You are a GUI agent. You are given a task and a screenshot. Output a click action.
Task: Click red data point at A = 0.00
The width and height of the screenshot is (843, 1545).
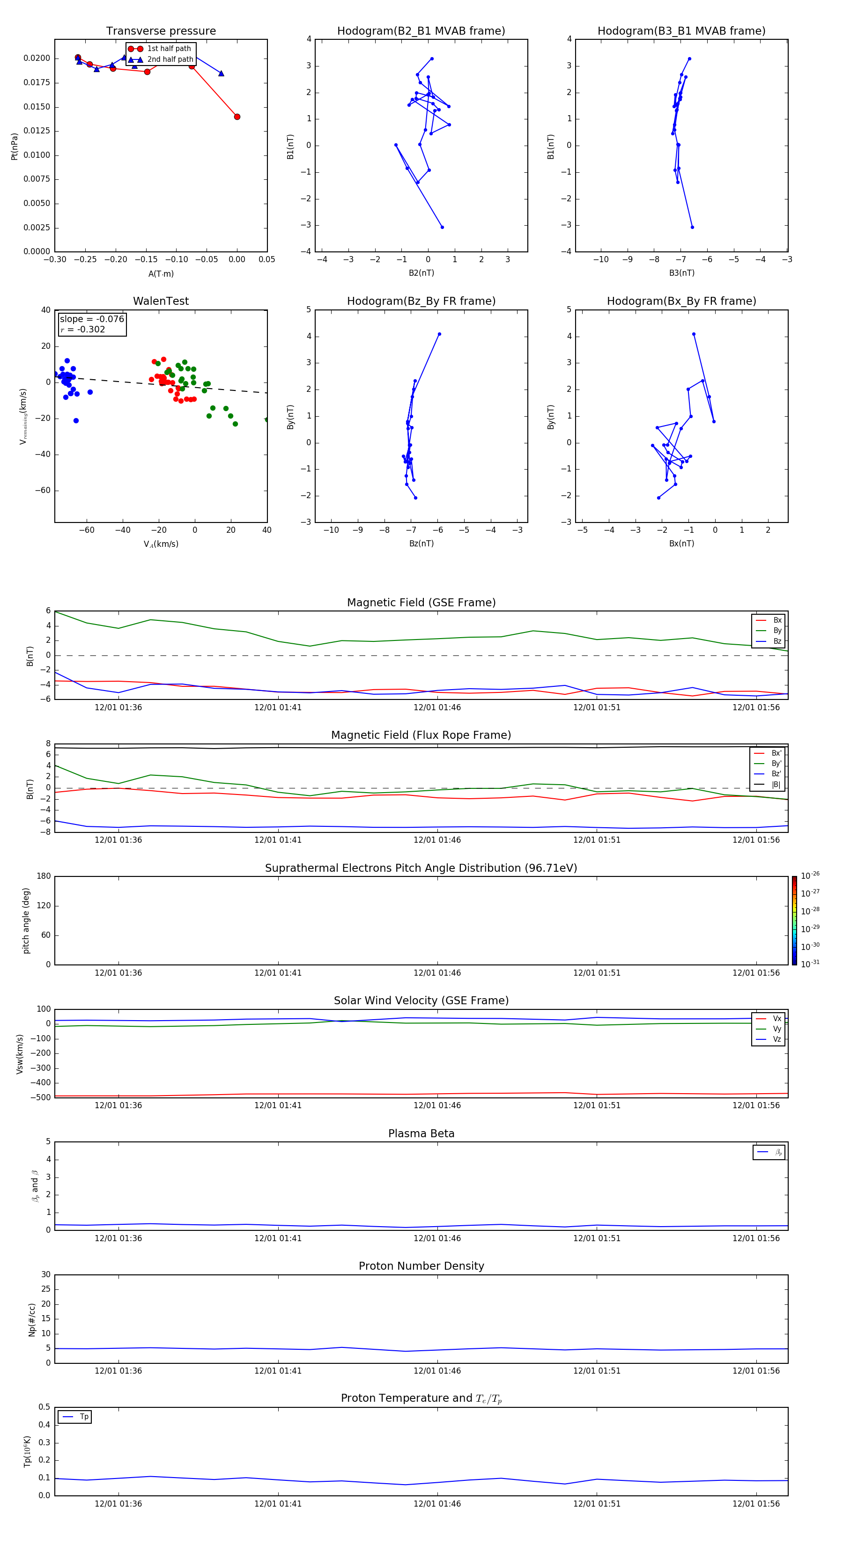pyautogui.click(x=237, y=117)
